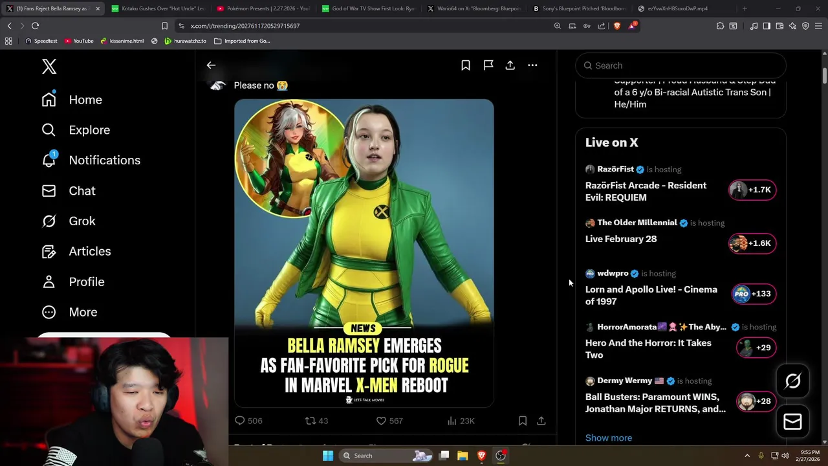Viewport: 828px width, 466px height.
Task: Click the X Search input field
Action: pyautogui.click(x=681, y=65)
